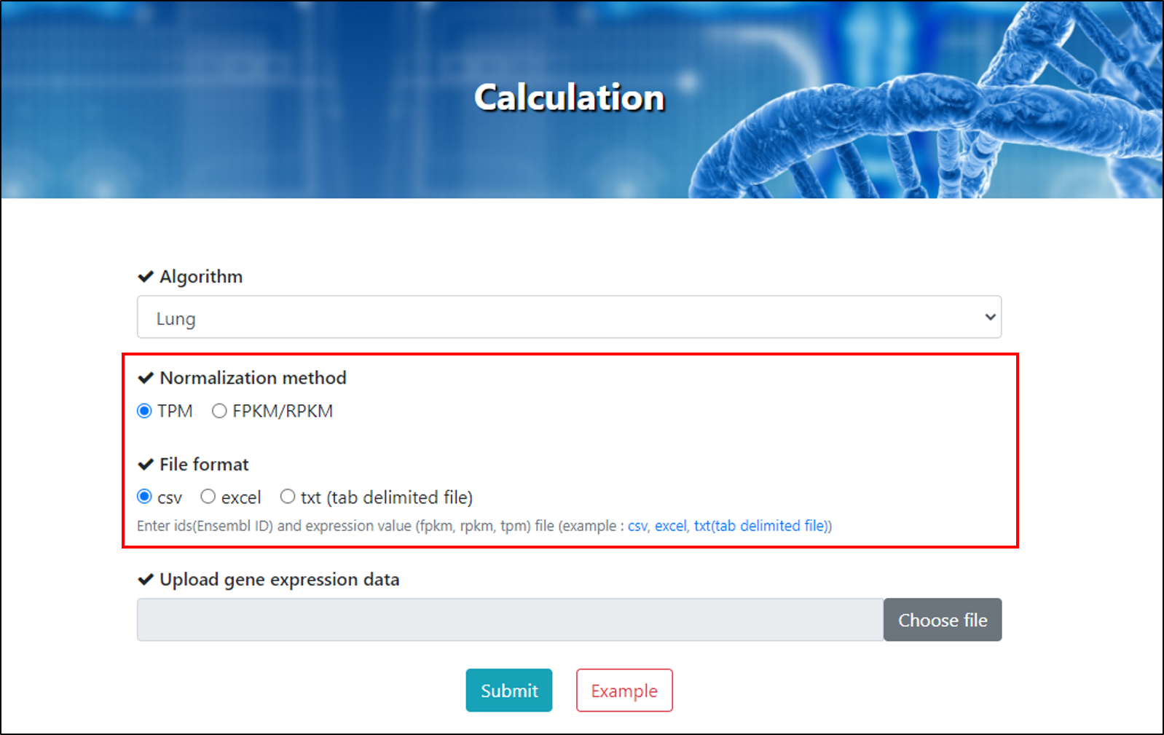Viewport: 1164px width, 735px height.
Task: Choose the excel file format option
Action: (208, 497)
